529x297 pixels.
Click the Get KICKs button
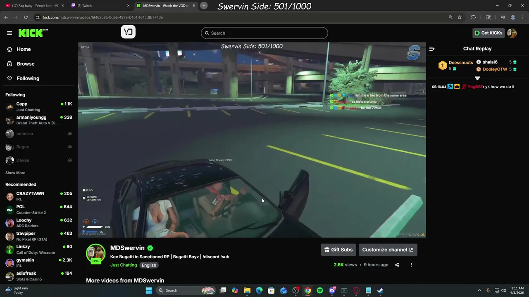coord(488,33)
